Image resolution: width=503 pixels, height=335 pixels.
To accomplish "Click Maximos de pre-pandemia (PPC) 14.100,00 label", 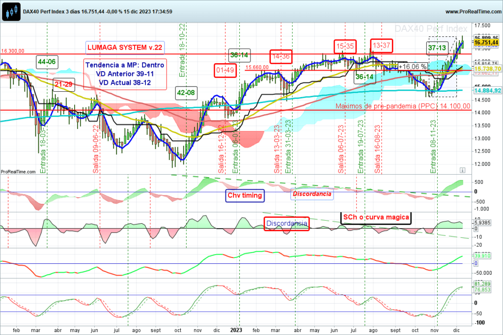I will (403, 106).
